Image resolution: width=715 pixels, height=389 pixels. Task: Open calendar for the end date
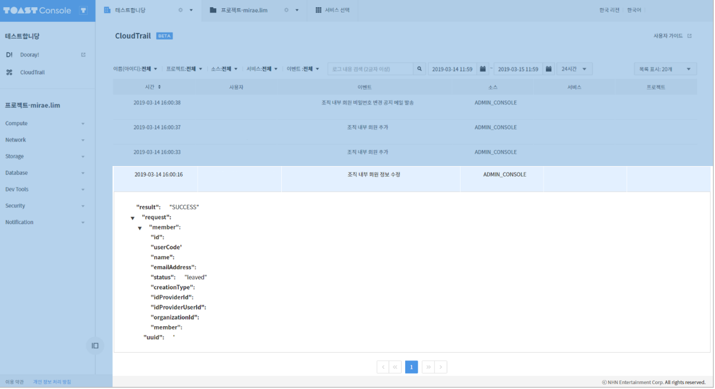[549, 69]
